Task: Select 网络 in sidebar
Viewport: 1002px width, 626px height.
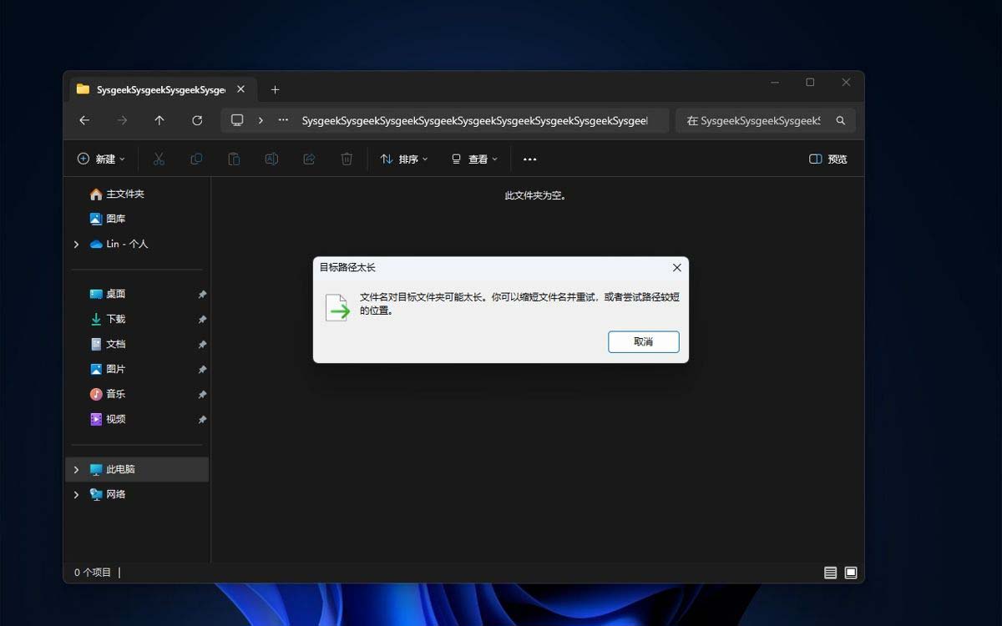Action: tap(108, 494)
